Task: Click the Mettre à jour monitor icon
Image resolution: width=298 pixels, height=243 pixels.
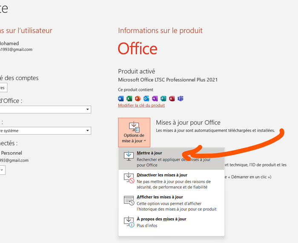Action: pos(129,156)
